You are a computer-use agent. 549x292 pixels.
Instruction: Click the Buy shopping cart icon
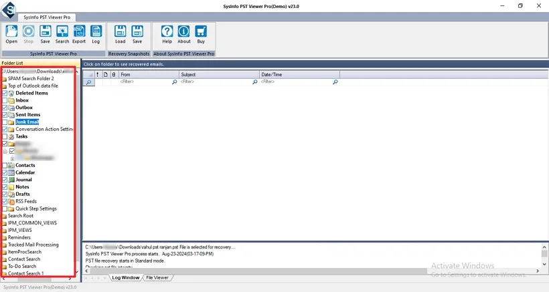(x=201, y=31)
